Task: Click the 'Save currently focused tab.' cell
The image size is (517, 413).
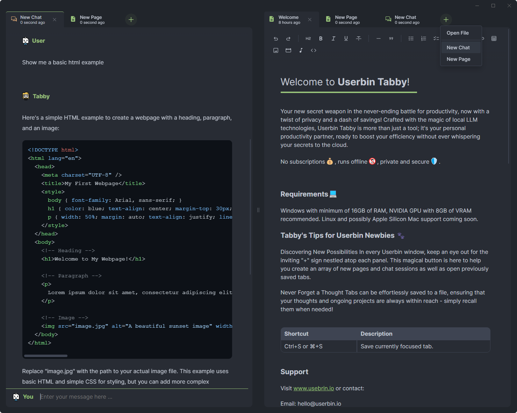Action: click(x=423, y=346)
